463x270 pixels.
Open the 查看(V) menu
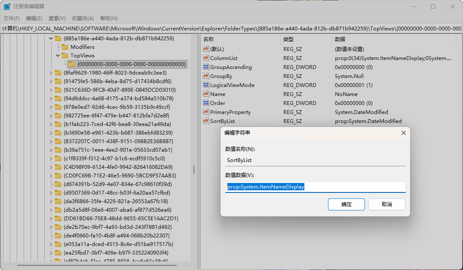click(x=57, y=18)
